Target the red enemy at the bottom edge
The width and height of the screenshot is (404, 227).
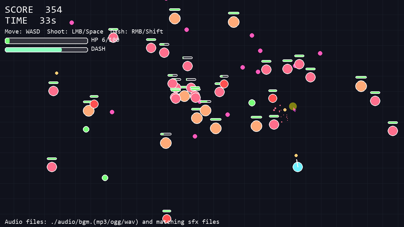click(x=167, y=219)
